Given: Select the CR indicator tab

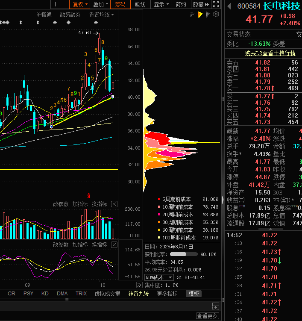Looking at the screenshot, I should pos(12,294).
